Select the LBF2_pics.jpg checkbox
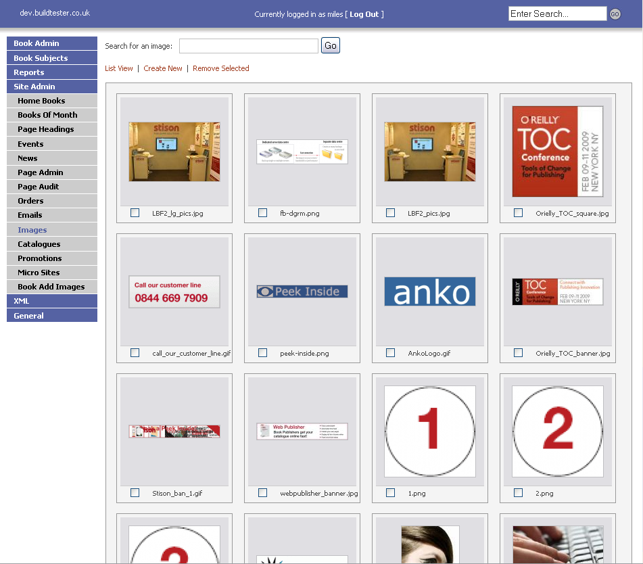 pos(390,212)
